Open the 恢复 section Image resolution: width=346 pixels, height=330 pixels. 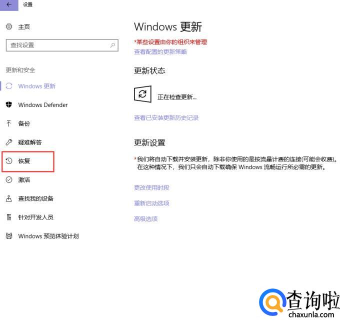[24, 161]
